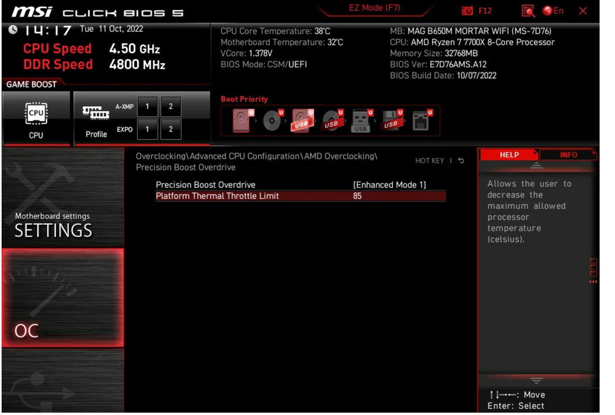Open Precision Boost Overdrive mode dropdown

tap(389, 185)
